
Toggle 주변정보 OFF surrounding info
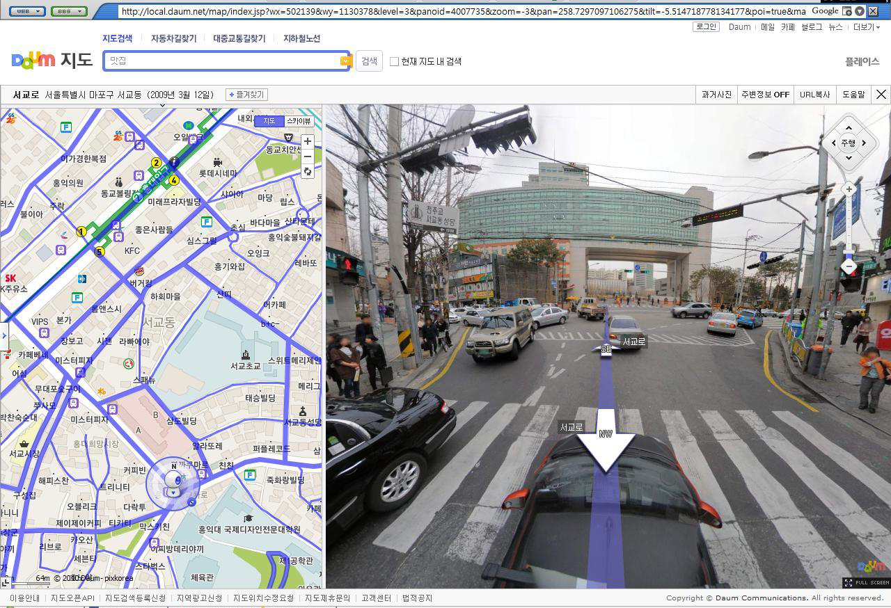tap(765, 95)
